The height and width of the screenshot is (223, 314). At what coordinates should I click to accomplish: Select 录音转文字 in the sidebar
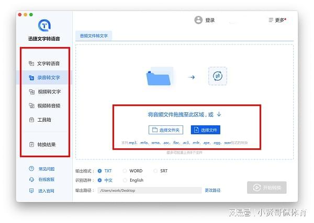pyautogui.click(x=44, y=77)
